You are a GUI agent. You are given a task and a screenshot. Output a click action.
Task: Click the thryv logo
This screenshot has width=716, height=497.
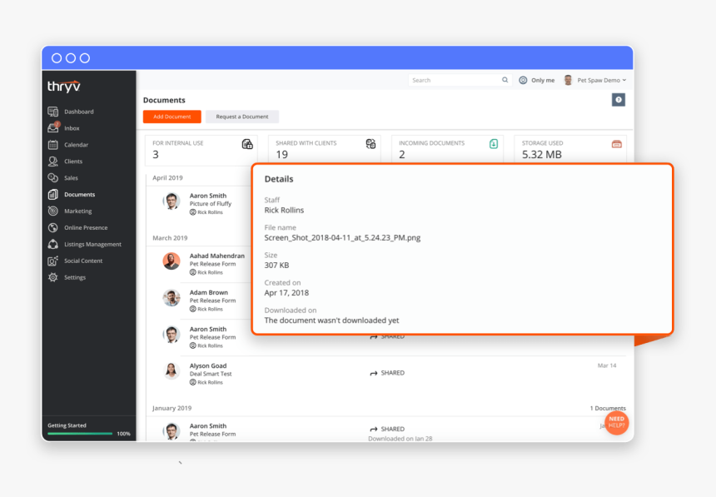(64, 87)
